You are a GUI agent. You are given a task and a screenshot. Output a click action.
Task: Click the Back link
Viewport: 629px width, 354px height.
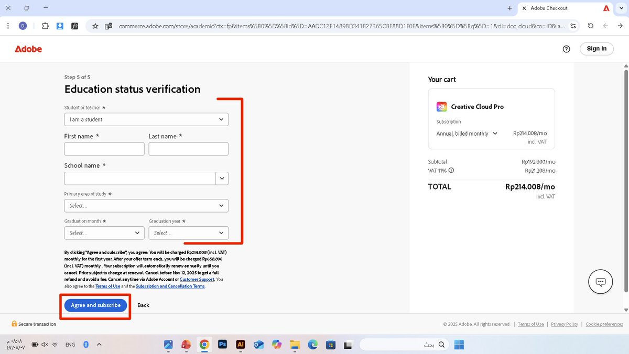pos(143,305)
